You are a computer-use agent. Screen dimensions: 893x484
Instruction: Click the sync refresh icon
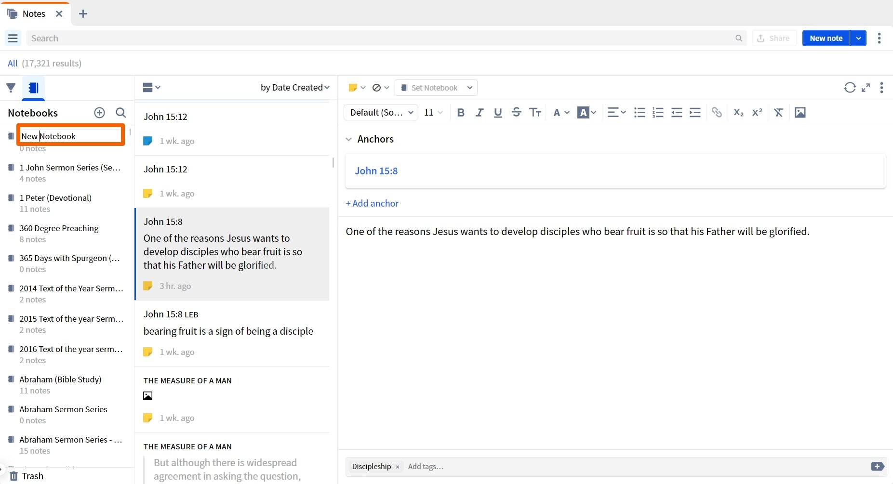point(850,88)
